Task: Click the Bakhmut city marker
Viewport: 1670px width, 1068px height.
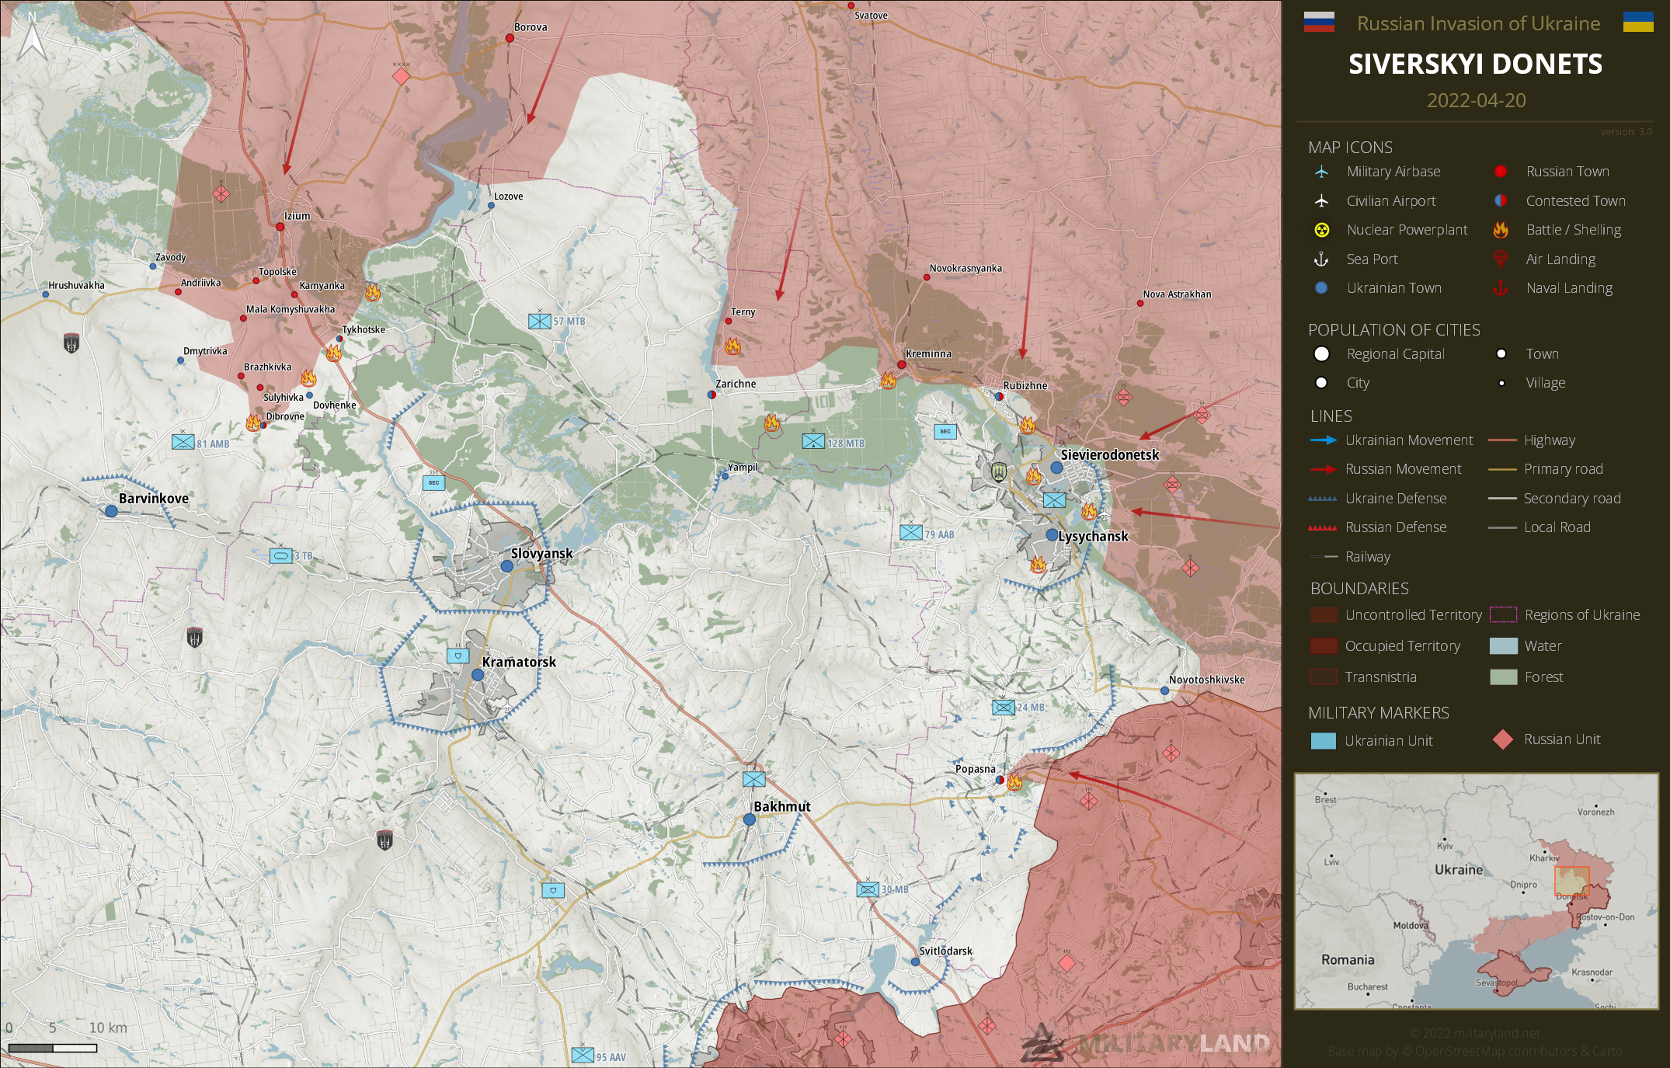Action: (749, 819)
